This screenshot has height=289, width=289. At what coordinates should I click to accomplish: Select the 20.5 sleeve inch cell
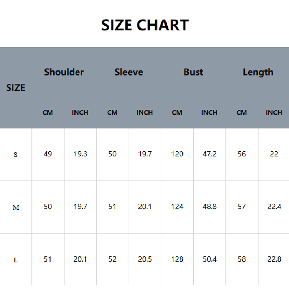pos(145,259)
